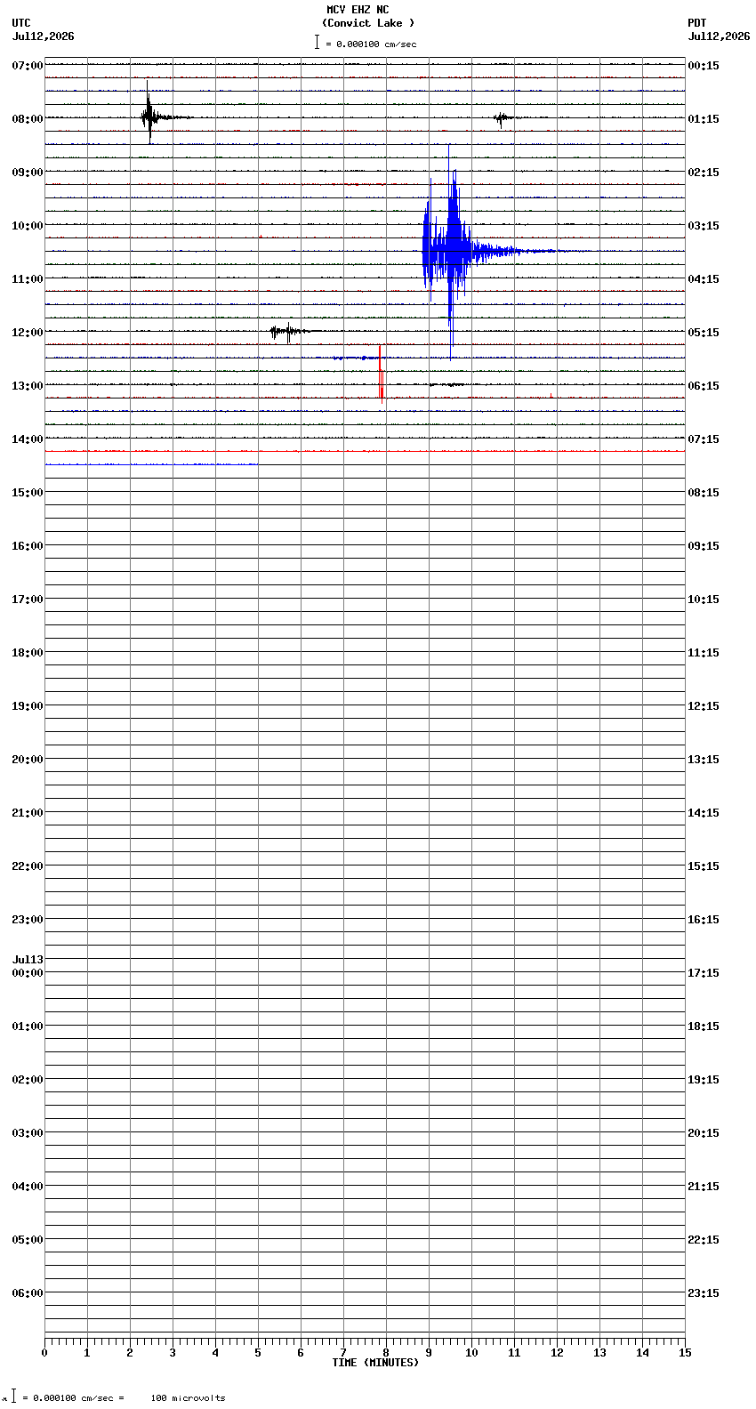Click the 09:00 UTC time label
The width and height of the screenshot is (756, 1409).
coord(28,173)
